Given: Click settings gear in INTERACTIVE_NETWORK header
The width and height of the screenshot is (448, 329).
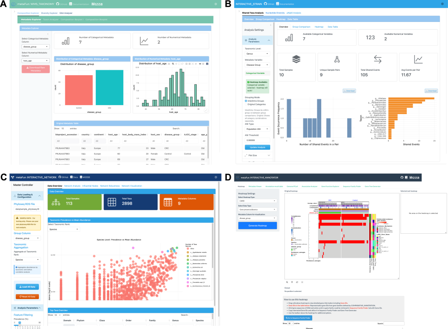Looking at the screenshot, I should coord(216,177).
